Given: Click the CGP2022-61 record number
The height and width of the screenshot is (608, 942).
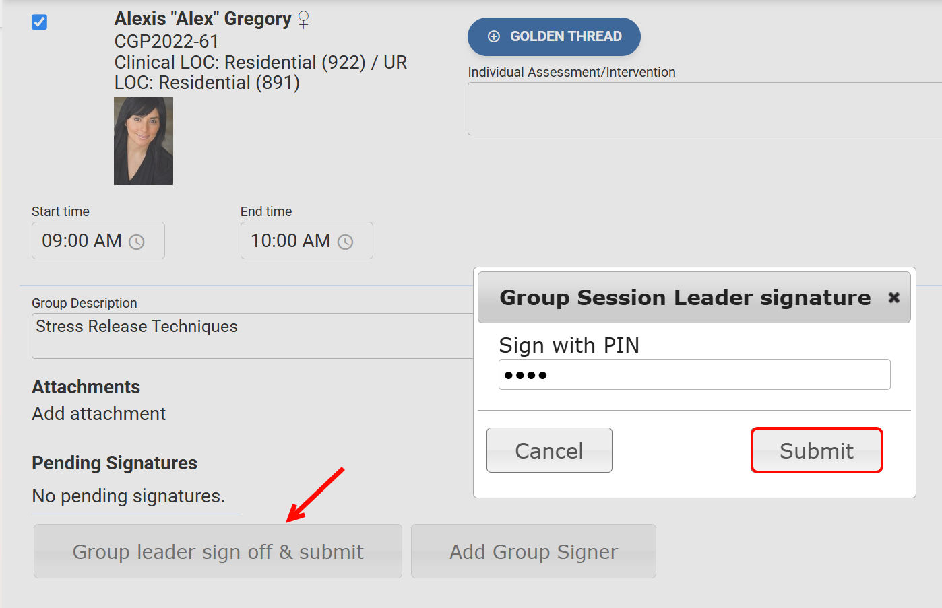Looking at the screenshot, I should click(166, 42).
